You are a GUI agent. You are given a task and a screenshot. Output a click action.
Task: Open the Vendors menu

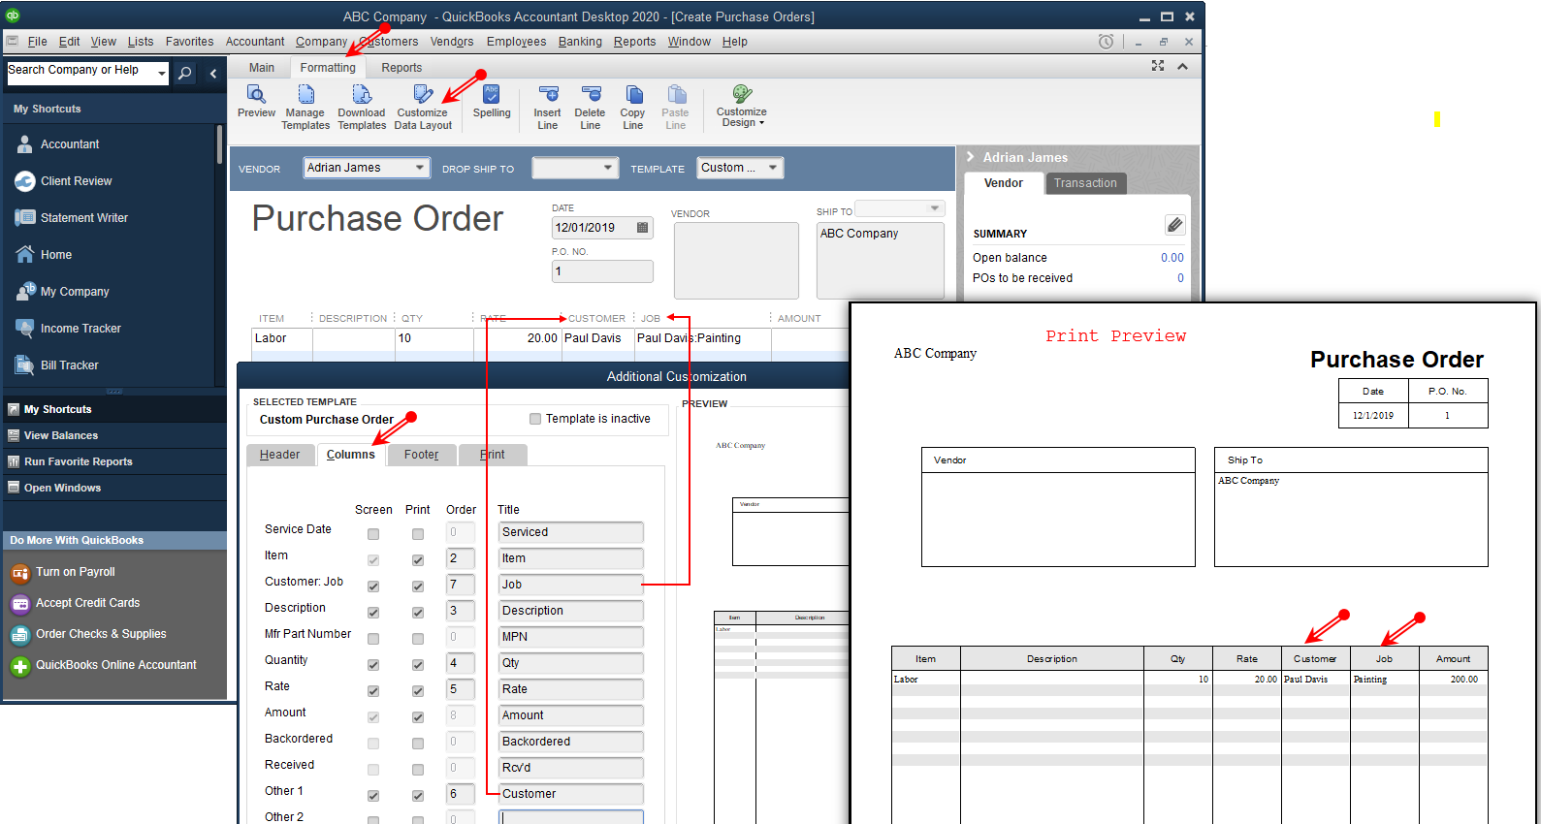pos(452,42)
